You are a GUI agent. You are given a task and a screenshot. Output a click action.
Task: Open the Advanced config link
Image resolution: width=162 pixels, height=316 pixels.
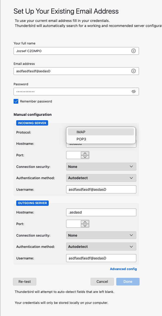(x=123, y=269)
